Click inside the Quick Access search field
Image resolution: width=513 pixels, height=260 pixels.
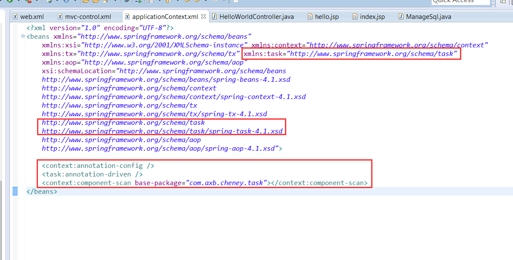click(460, 2)
